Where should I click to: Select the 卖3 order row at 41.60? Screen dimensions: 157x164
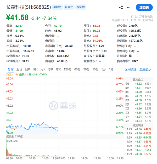138,92
